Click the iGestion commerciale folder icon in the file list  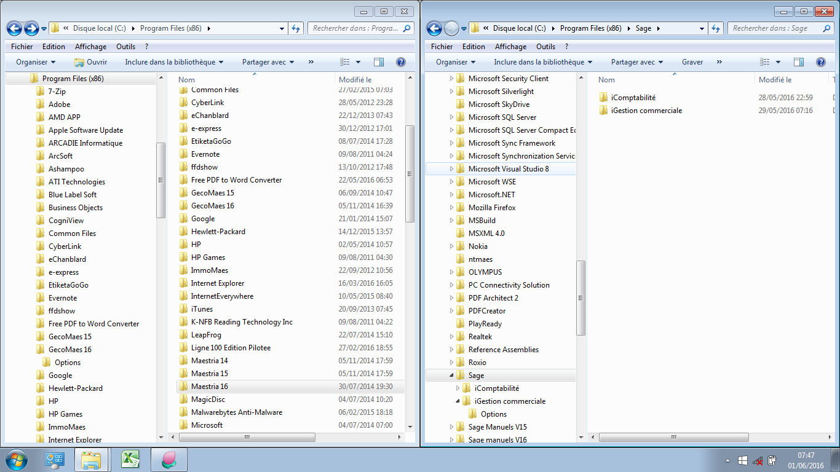pyautogui.click(x=603, y=111)
